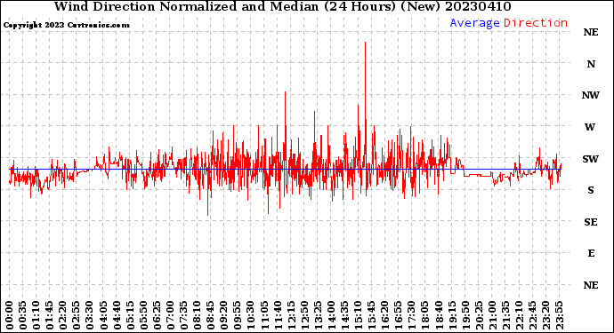This screenshot has height=333, width=614.
Task: Click the 07:00 time axis label
Action: point(171,315)
